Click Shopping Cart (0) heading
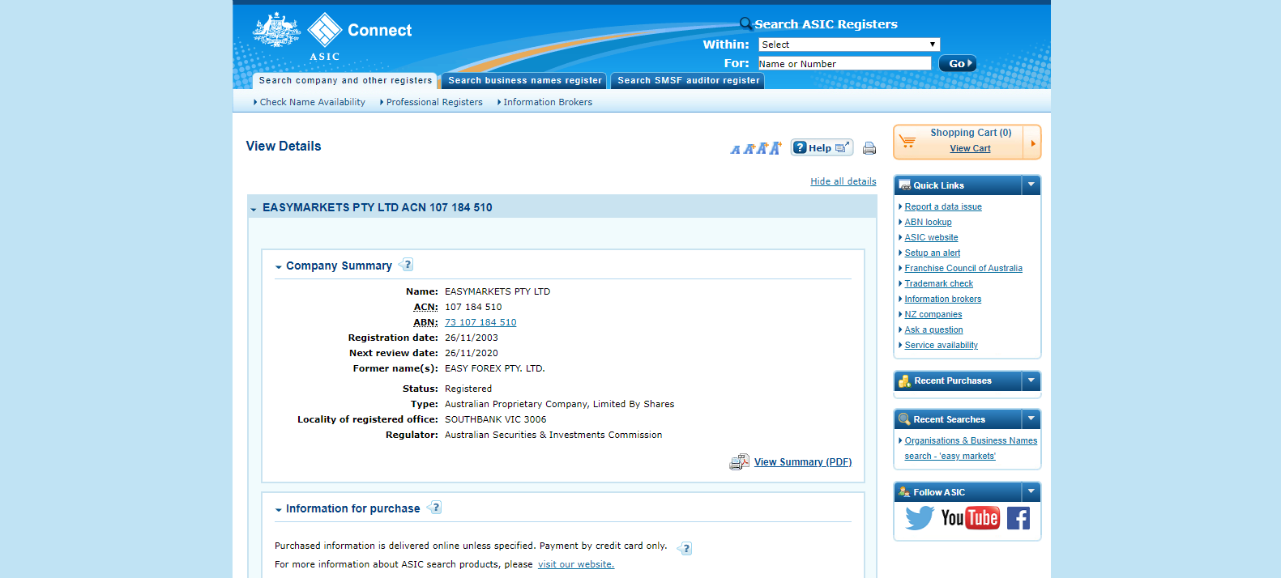Image resolution: width=1281 pixels, height=578 pixels. pyautogui.click(x=971, y=133)
